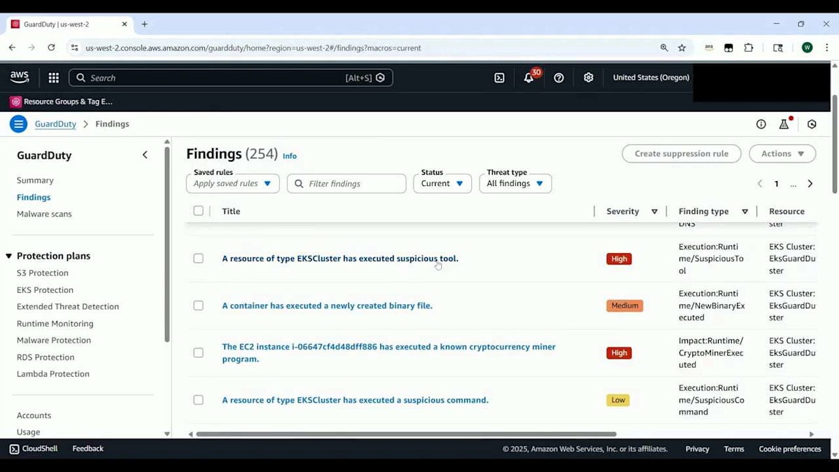The width and height of the screenshot is (839, 472).
Task: Focus the Filter findings input field
Action: point(347,183)
